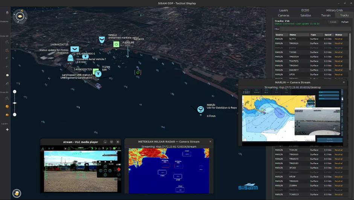Switch to the Satellite tab
This screenshot has height=200, width=354.
305,15
